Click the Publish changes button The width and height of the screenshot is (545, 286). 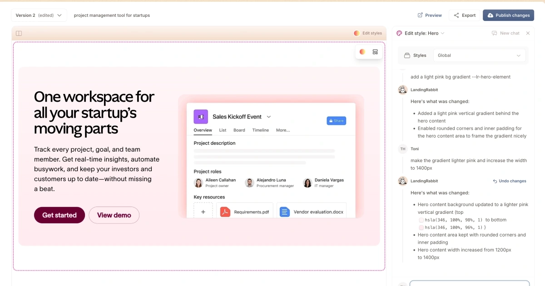tap(508, 15)
